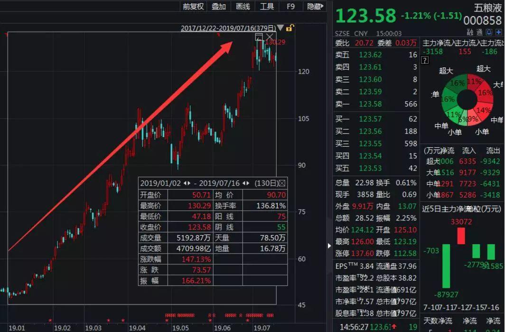Screen dimensions: 505x332
Task: Click the 超大 flow row with 6335 inflow
Action: (x=463, y=161)
